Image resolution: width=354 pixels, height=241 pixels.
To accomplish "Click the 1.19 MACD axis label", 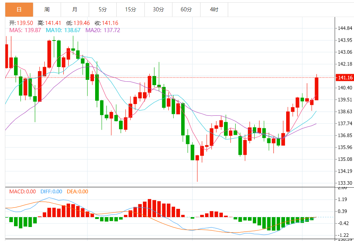I will pos(343,199).
